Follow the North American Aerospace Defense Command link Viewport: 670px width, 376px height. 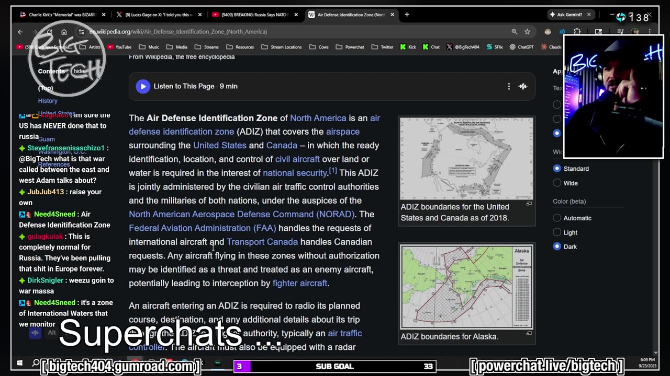(x=241, y=214)
